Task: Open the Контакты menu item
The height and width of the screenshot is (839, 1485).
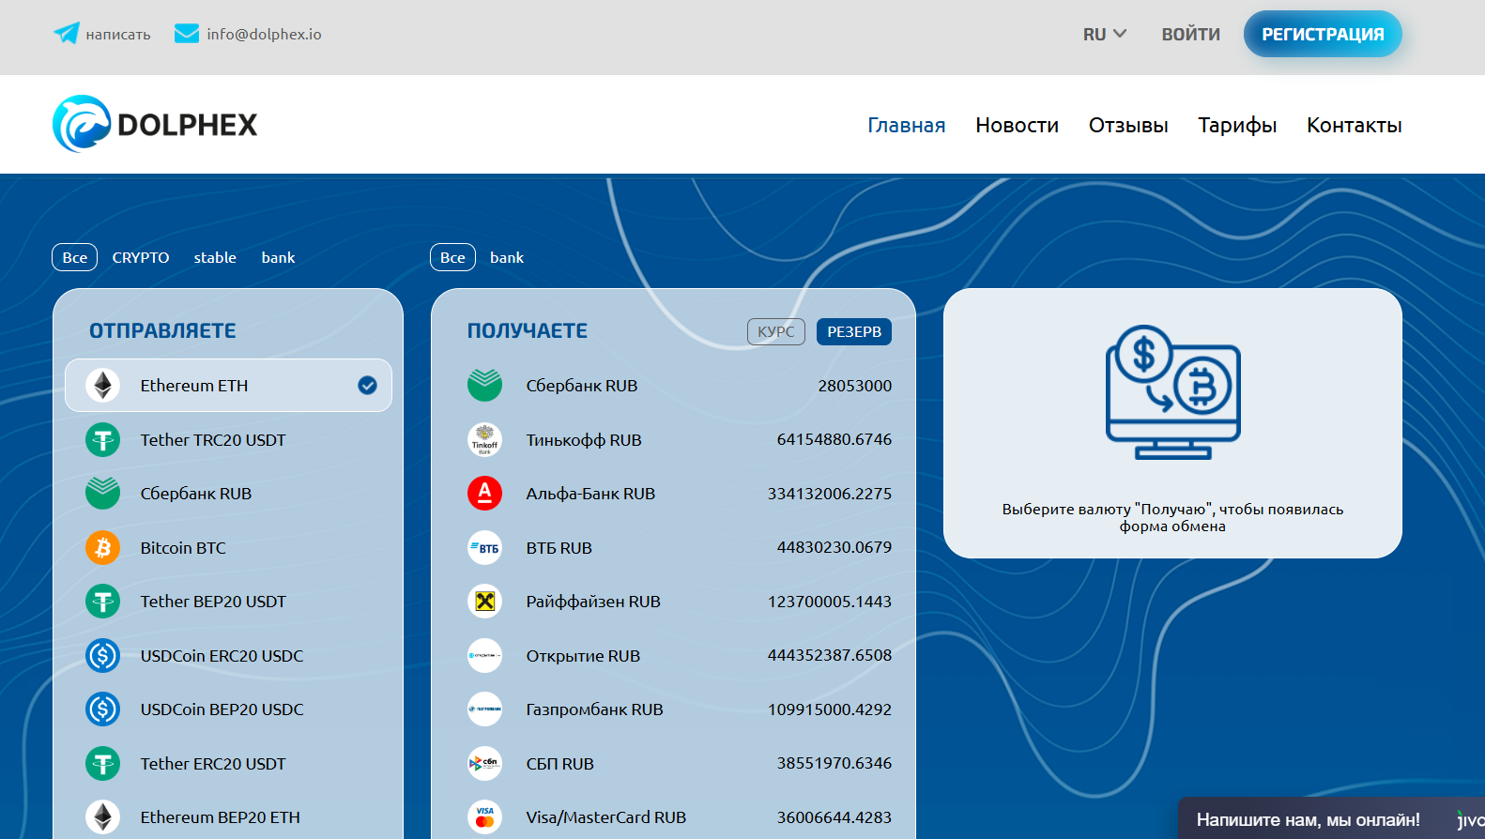Action: click(1354, 126)
